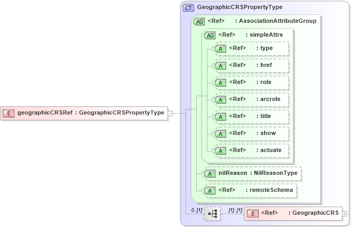
Task: Click the A icon for arcrole attribute
Action: click(x=220, y=100)
